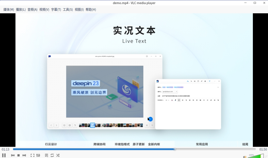Stop the video playback
The height and width of the screenshot is (158, 268).
[x=18, y=155]
